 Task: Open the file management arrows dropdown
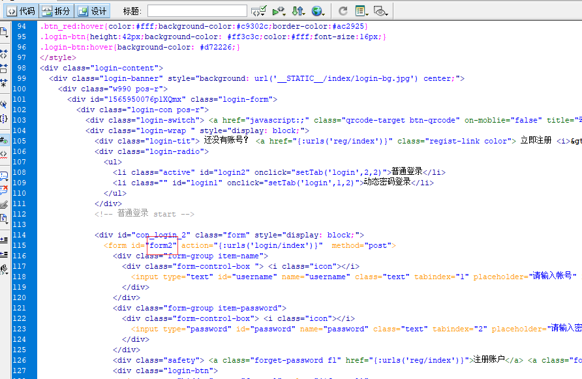(x=298, y=11)
